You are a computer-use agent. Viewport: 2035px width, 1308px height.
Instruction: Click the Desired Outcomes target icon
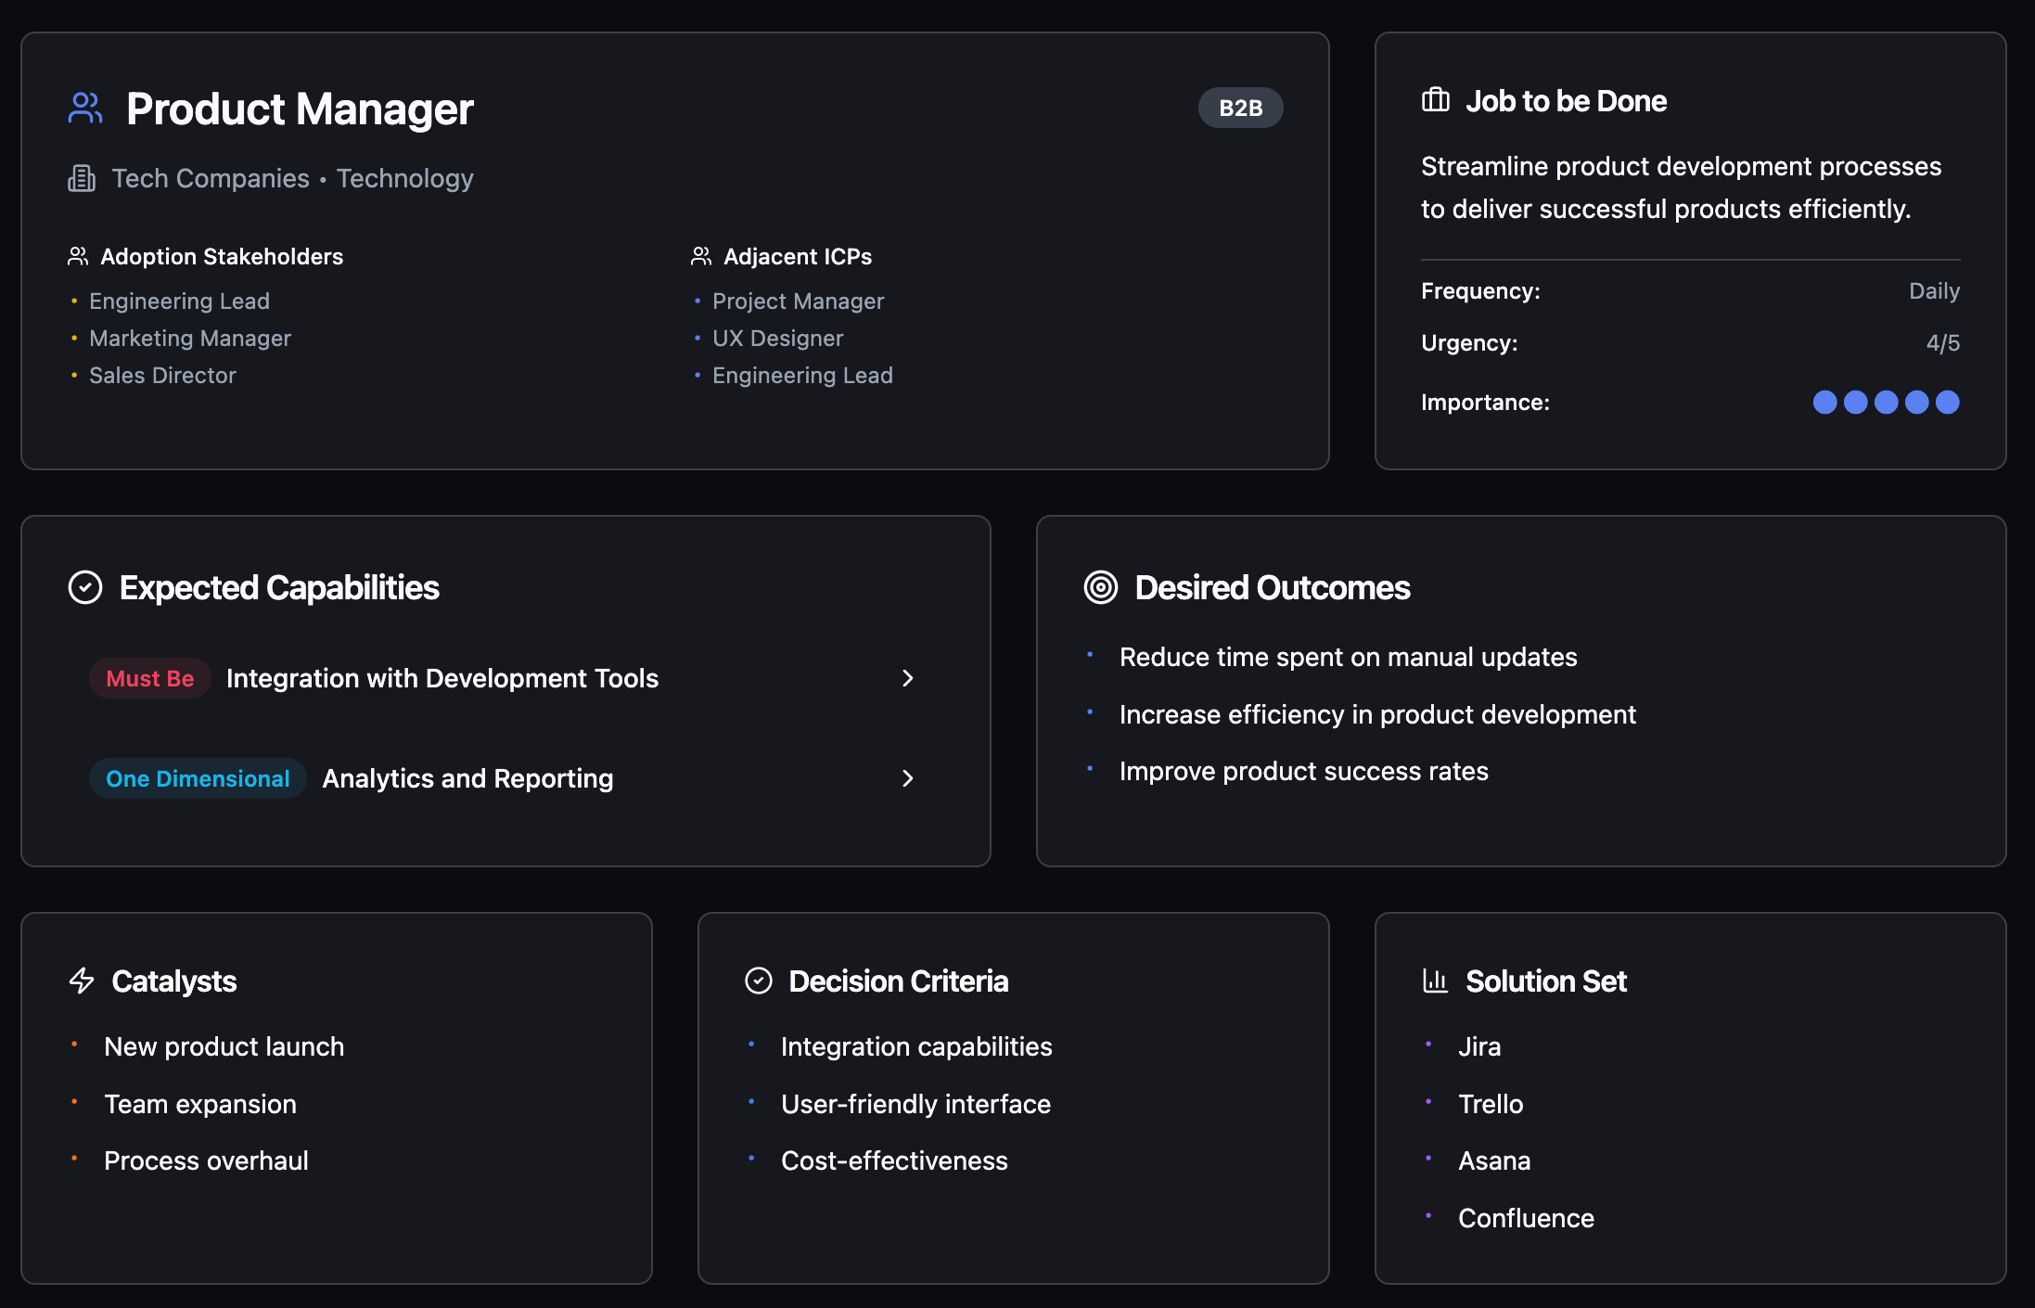(x=1100, y=586)
